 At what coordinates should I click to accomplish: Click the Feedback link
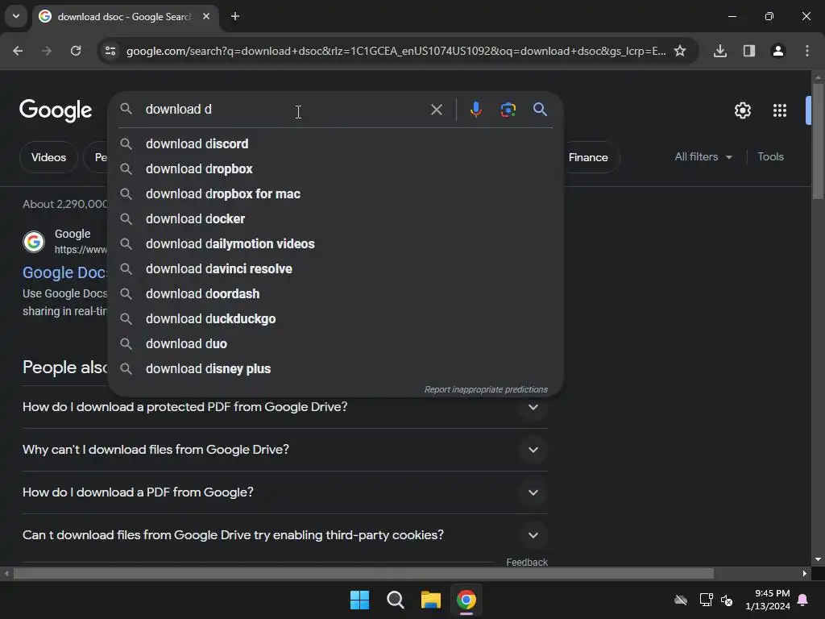527,562
